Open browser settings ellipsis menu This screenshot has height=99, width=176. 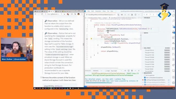tap(82, 14)
